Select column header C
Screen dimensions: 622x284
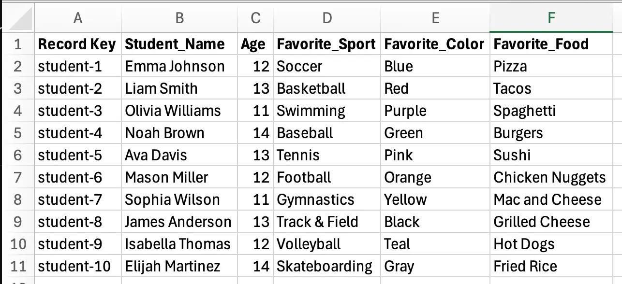[x=255, y=18]
